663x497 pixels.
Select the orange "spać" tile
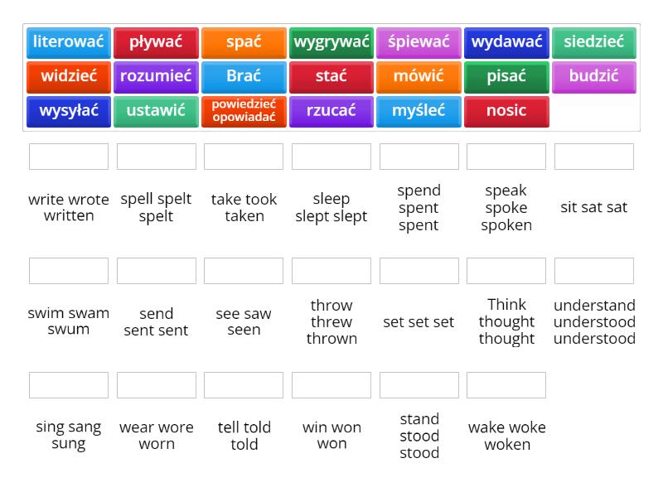coord(244,41)
